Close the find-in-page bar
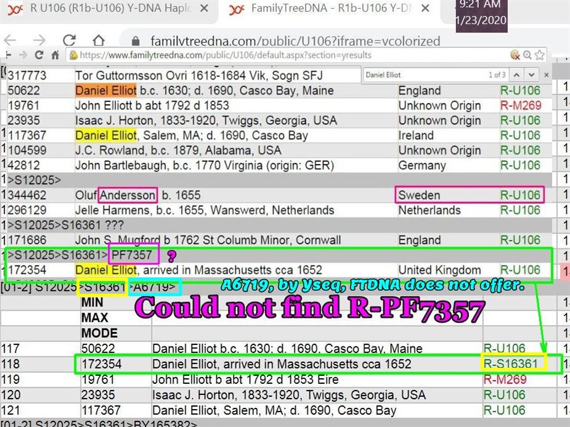The image size is (570, 427). tap(546, 75)
